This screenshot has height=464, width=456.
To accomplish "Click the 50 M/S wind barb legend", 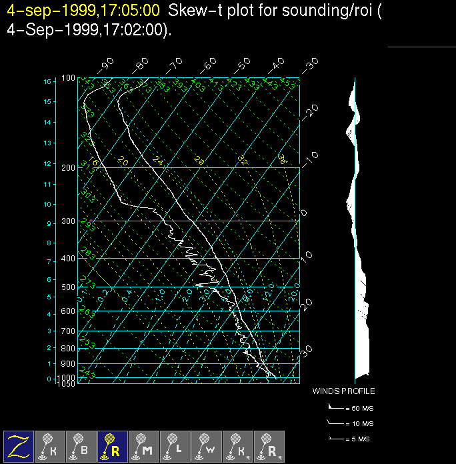I will [x=345, y=407].
